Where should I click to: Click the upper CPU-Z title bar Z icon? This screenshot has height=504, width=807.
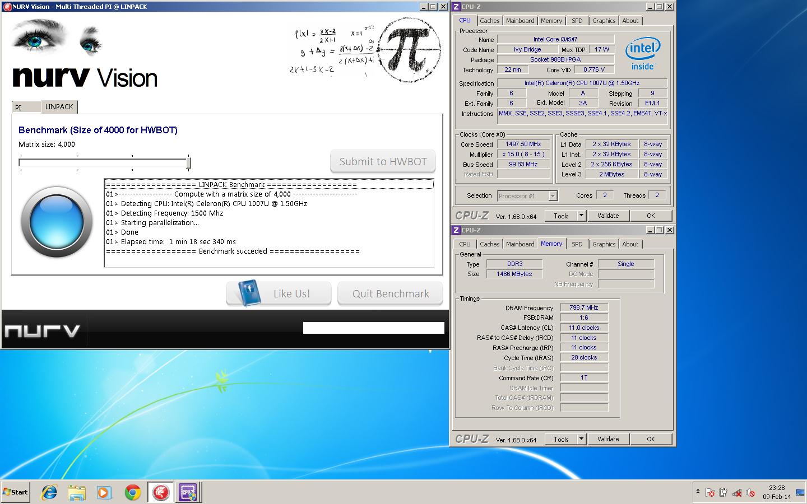click(x=456, y=7)
